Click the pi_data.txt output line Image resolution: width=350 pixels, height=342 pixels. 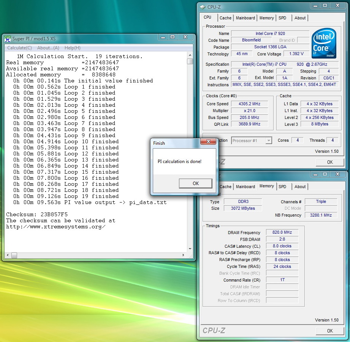[90, 203]
